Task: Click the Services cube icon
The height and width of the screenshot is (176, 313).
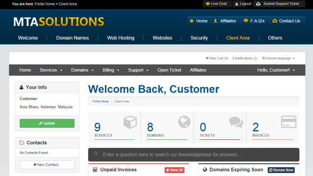Action: (x=130, y=122)
